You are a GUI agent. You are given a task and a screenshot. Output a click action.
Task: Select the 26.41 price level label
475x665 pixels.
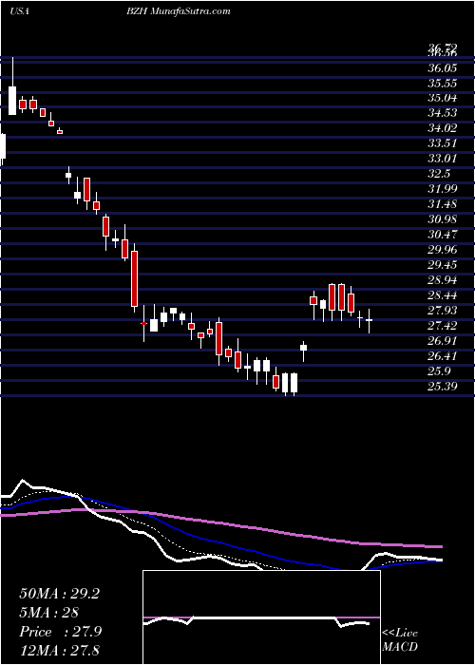click(x=442, y=356)
